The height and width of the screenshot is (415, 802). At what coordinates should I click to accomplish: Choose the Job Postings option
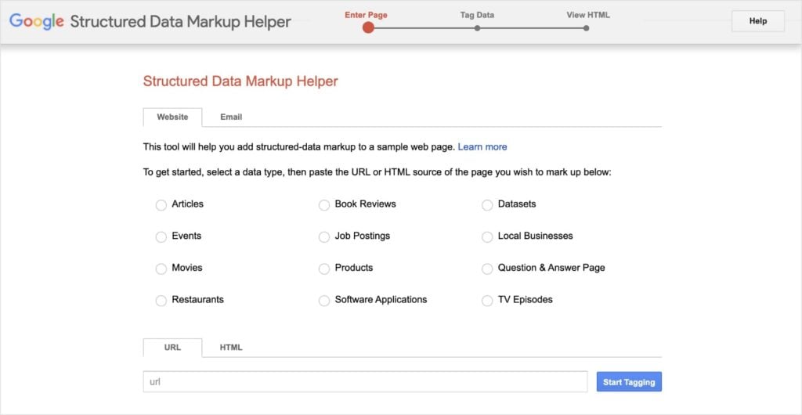pos(324,237)
